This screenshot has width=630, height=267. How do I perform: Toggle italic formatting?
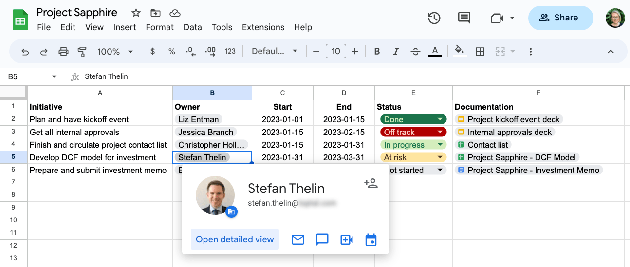point(396,51)
